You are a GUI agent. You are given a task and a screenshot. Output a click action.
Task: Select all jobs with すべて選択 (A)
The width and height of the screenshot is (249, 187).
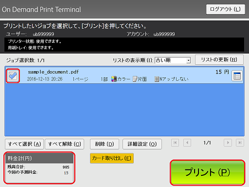[24, 144]
